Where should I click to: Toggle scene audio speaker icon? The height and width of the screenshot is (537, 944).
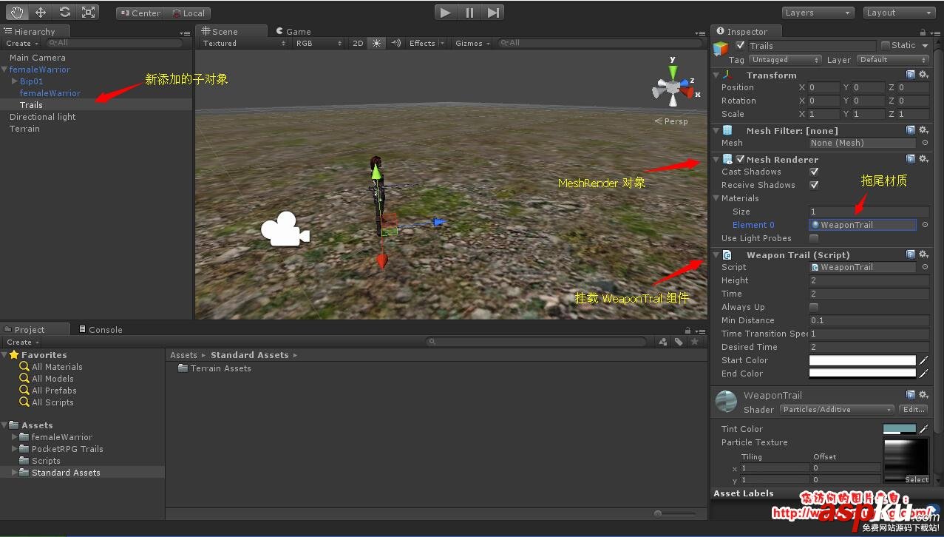[395, 43]
